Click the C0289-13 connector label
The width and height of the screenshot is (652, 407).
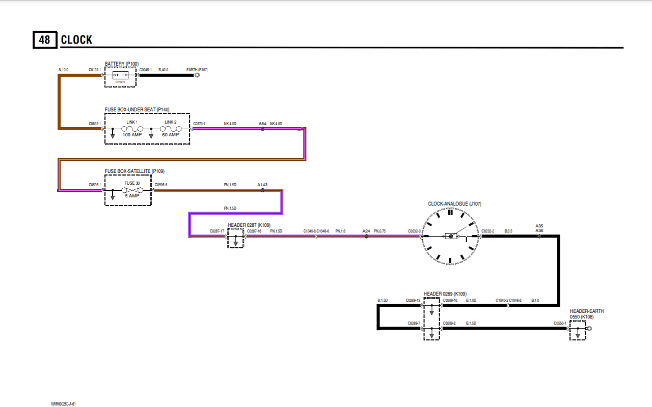[413, 300]
